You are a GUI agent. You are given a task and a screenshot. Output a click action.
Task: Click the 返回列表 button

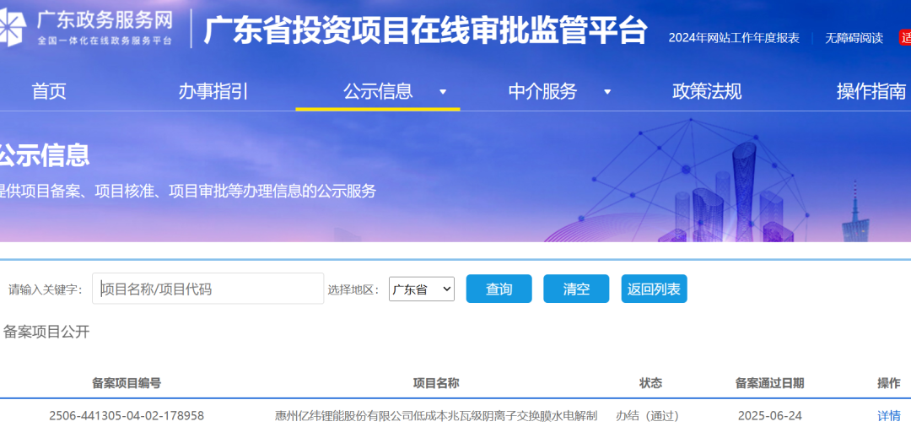pyautogui.click(x=654, y=289)
